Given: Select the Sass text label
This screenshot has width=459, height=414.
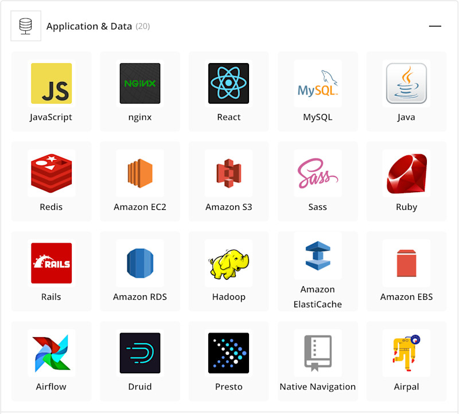Looking at the screenshot, I should [318, 207].
